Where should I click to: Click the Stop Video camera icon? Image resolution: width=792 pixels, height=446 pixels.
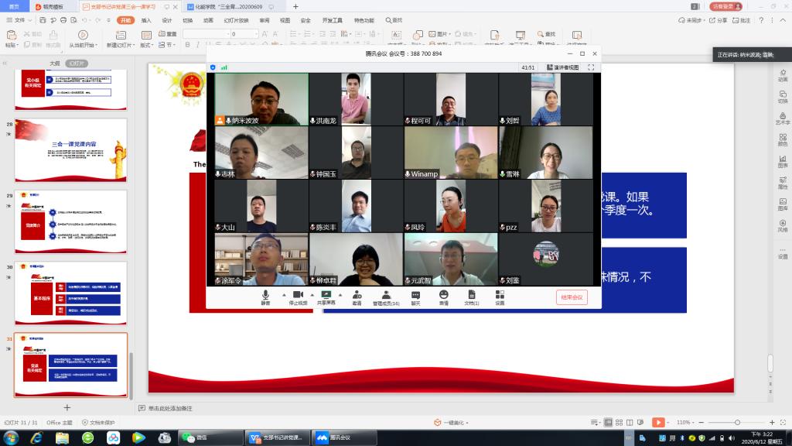tap(297, 295)
